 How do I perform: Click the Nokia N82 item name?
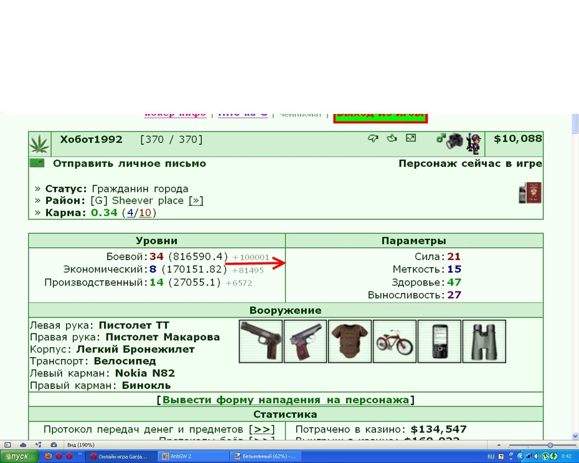(x=145, y=373)
